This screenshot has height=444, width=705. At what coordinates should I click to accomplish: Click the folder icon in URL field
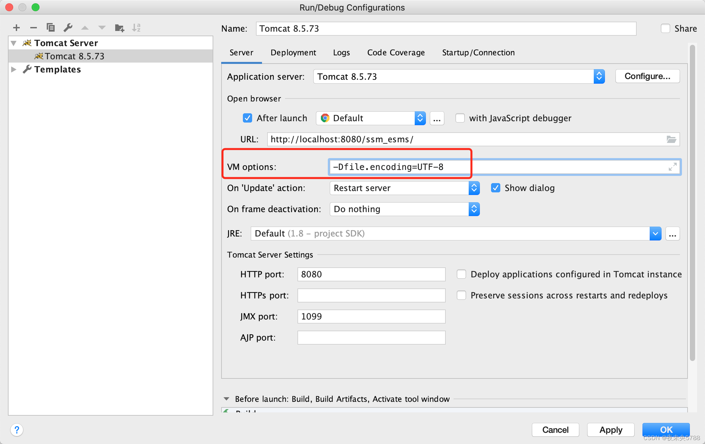(x=671, y=139)
